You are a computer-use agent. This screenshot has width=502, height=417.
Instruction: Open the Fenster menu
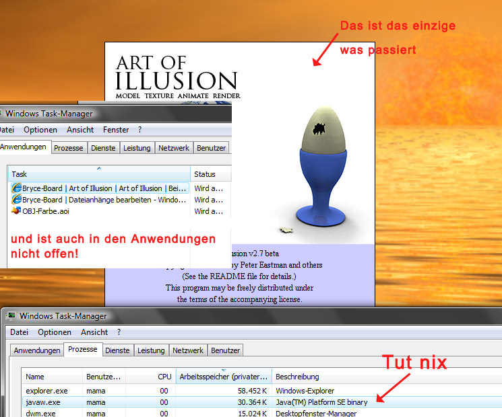[x=116, y=130]
